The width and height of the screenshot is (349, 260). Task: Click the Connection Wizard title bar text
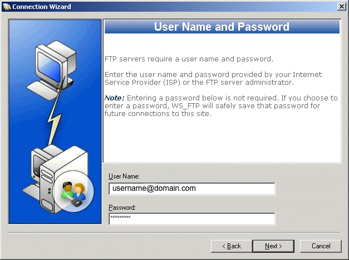pyautogui.click(x=42, y=7)
